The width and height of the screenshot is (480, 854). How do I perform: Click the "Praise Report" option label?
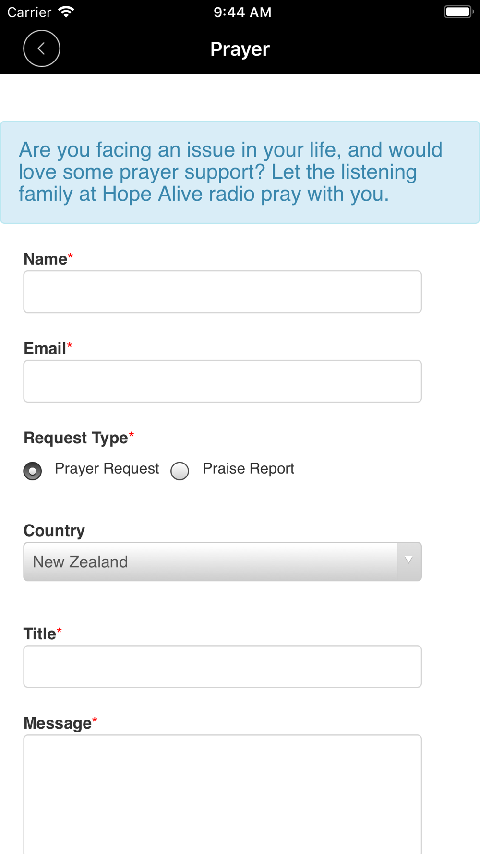(x=248, y=469)
